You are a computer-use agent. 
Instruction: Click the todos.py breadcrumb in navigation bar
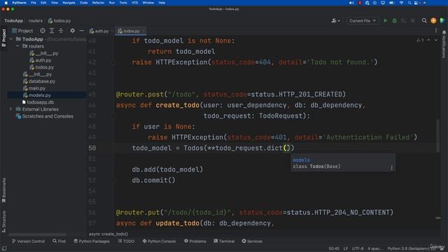click(x=59, y=20)
